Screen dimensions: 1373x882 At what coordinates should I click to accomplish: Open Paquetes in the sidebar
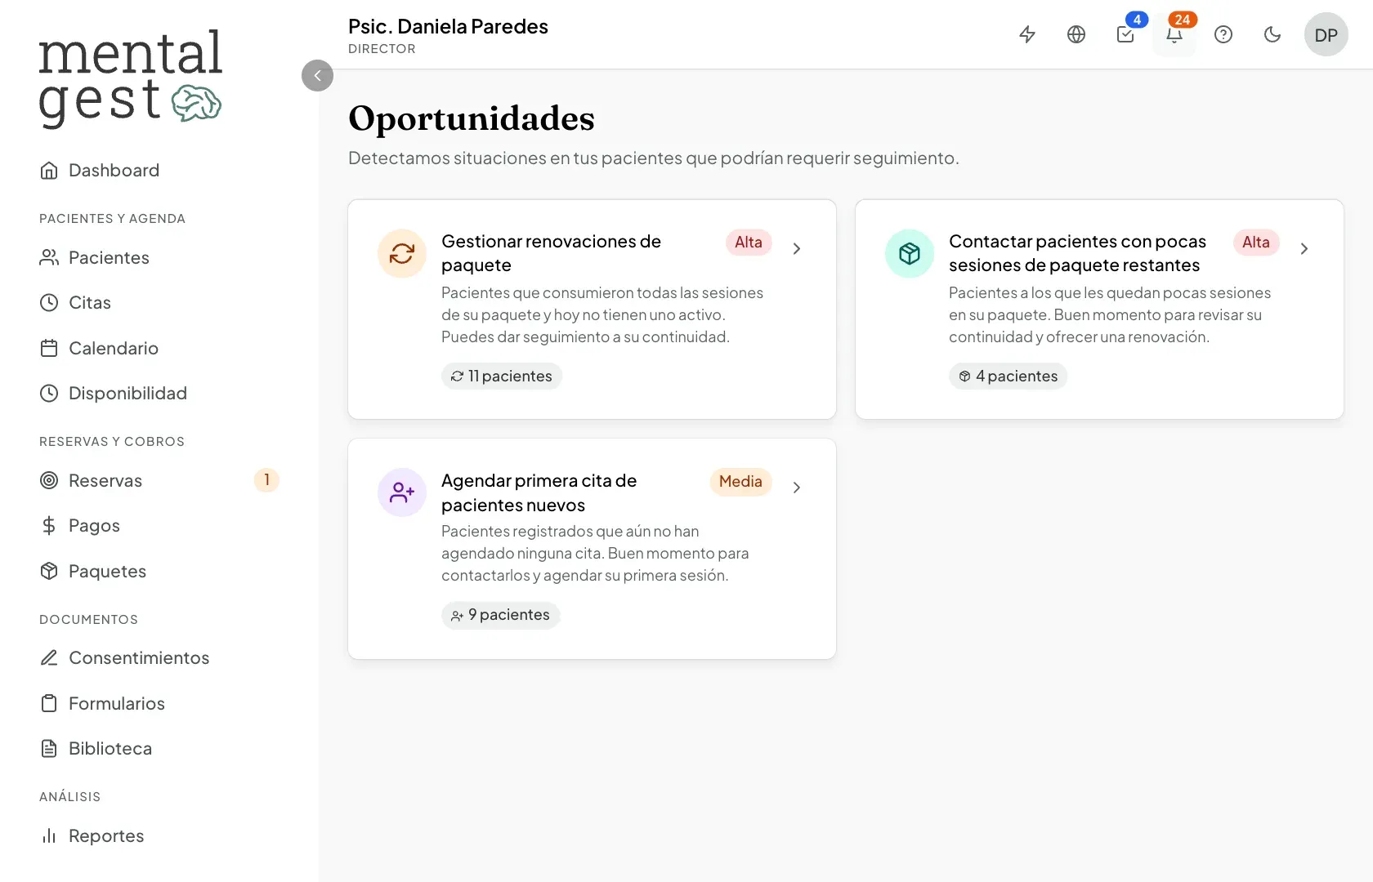pyautogui.click(x=159, y=571)
